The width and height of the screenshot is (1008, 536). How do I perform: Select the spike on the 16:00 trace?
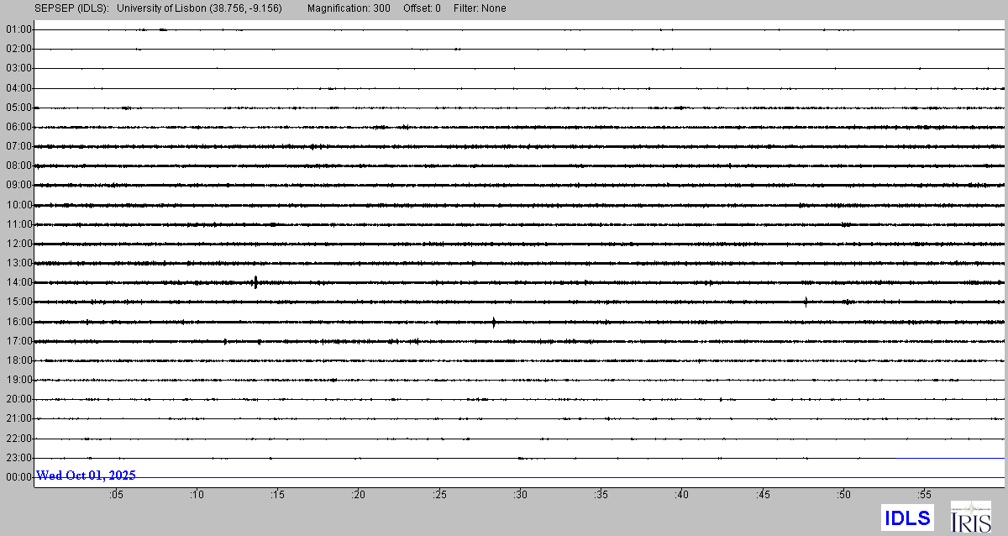494,322
